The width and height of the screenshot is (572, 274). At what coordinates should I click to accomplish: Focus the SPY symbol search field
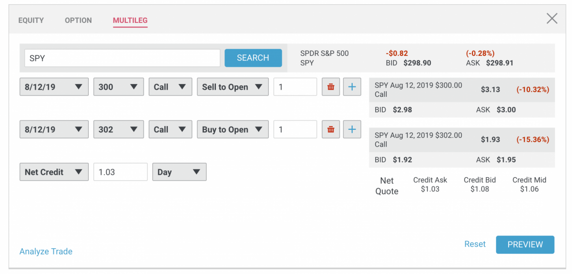(x=122, y=58)
